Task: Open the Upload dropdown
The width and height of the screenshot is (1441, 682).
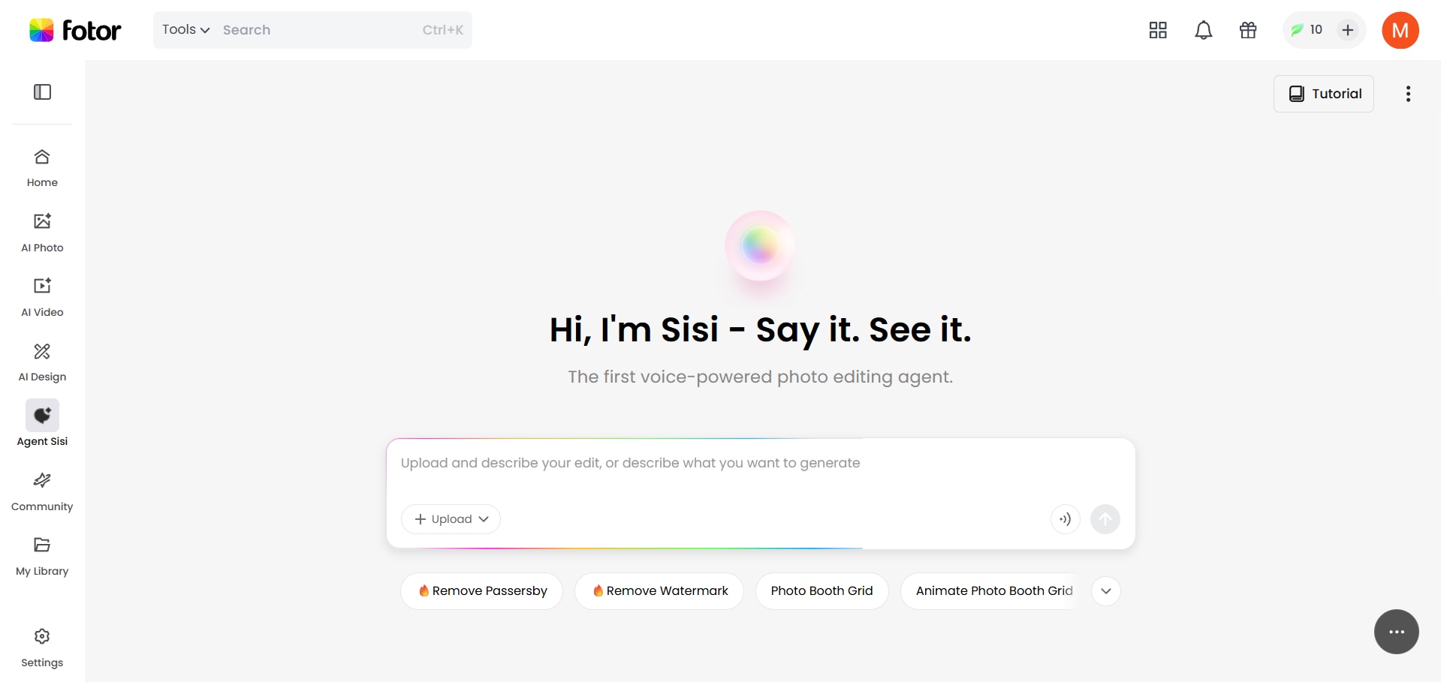Action: (451, 519)
